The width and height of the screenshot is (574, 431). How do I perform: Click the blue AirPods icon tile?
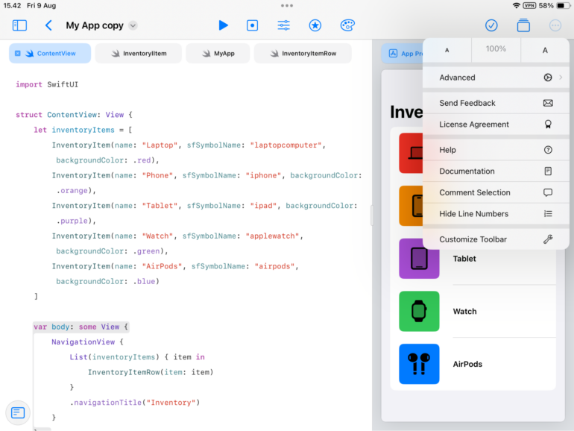click(x=419, y=364)
